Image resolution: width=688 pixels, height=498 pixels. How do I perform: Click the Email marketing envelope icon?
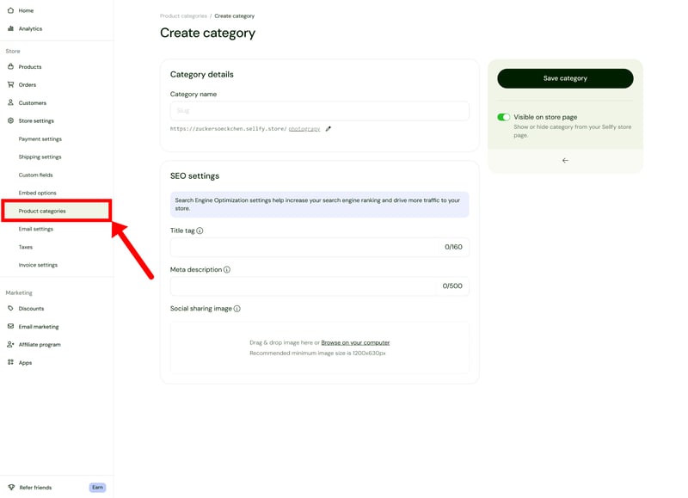click(10, 326)
